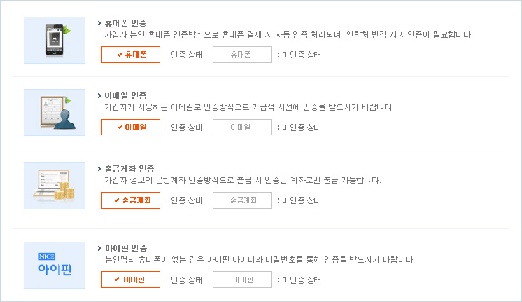522x302 pixels.
Task: Open the 출금계좌 인증 heading
Action: (x=129, y=168)
